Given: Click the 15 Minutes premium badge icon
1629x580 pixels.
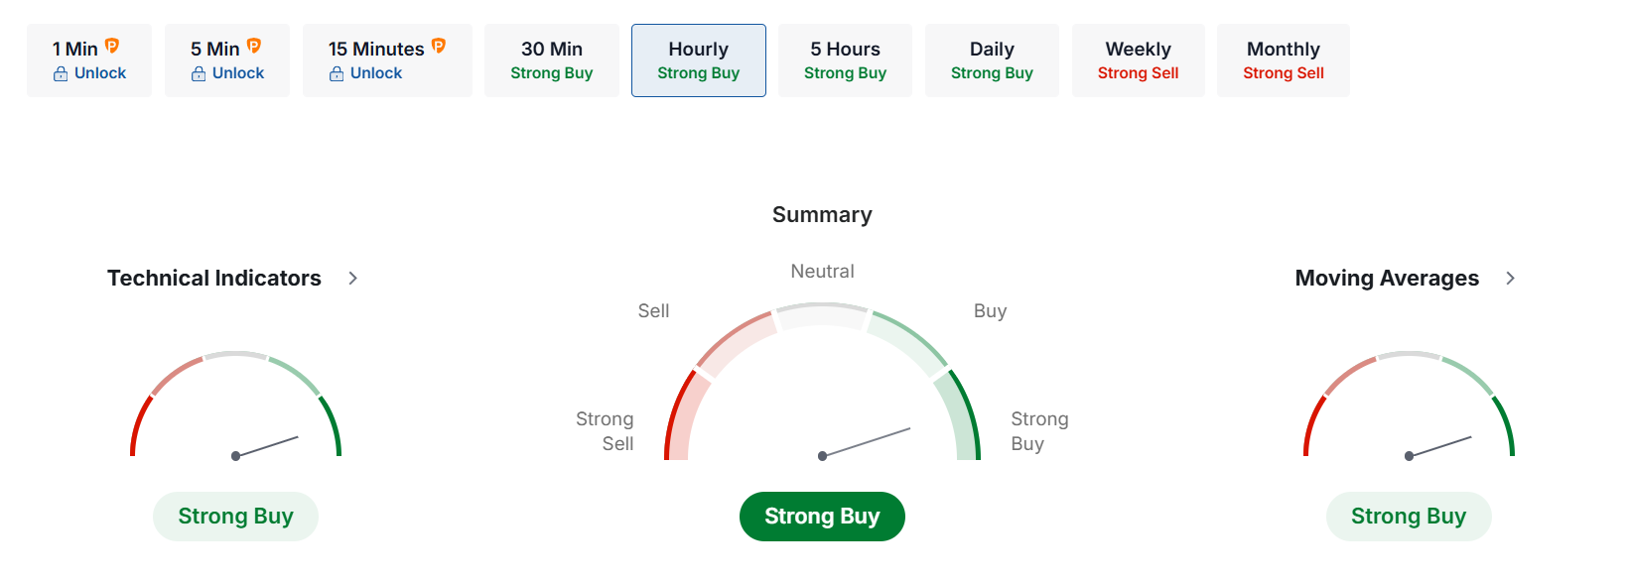Looking at the screenshot, I should coord(439,46).
